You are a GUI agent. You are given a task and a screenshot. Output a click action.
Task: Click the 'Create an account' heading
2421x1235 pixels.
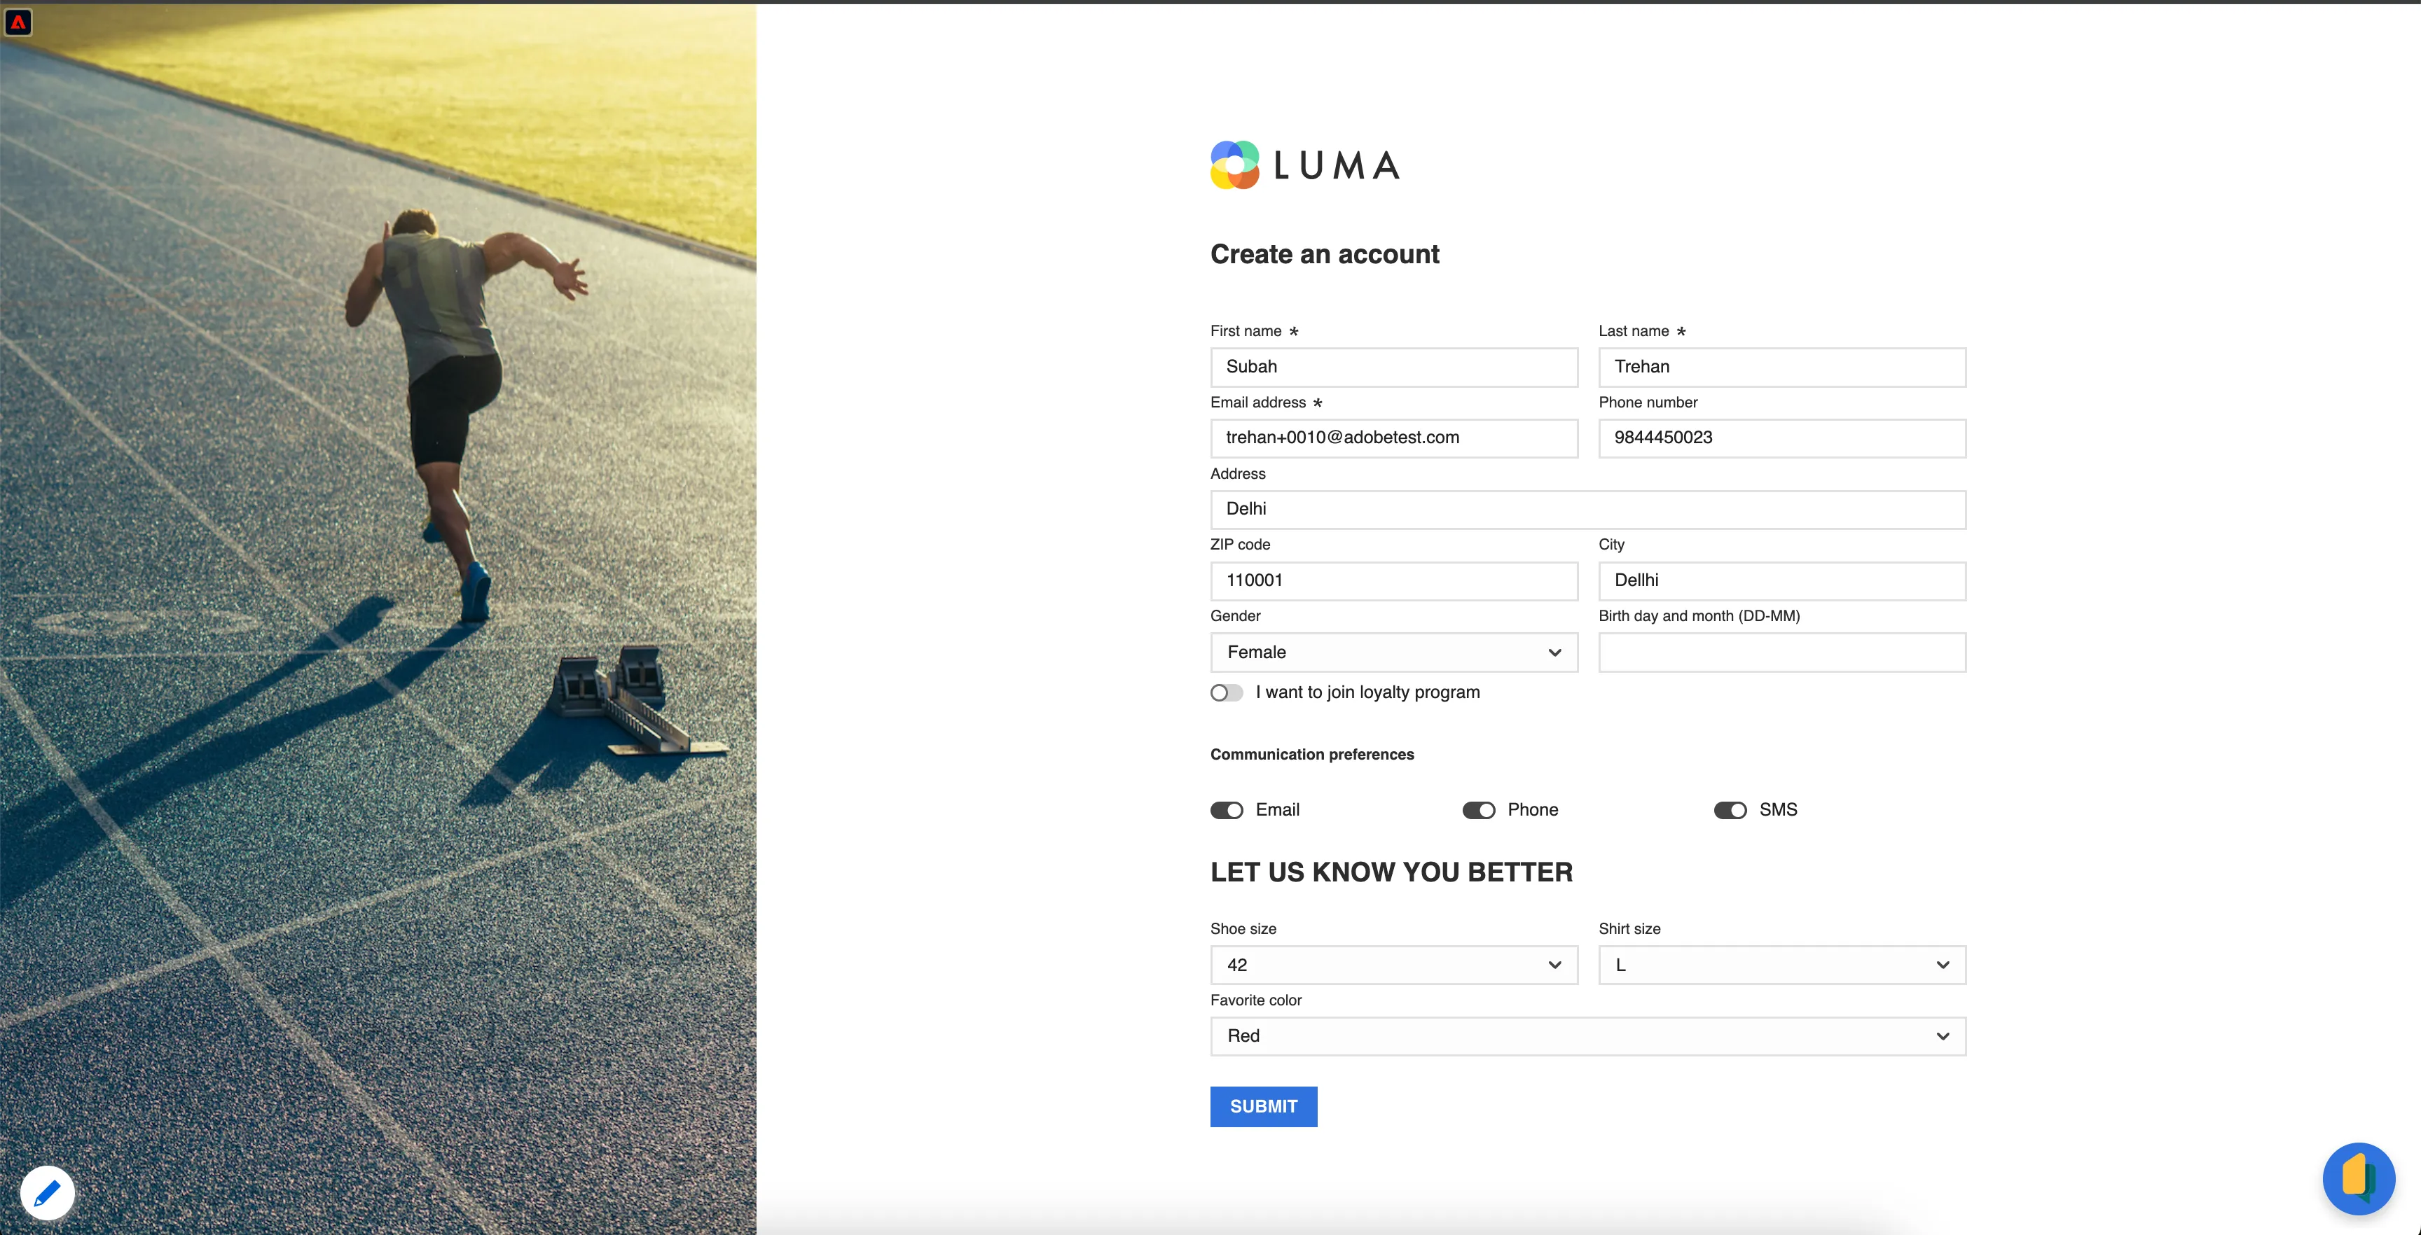point(1324,253)
